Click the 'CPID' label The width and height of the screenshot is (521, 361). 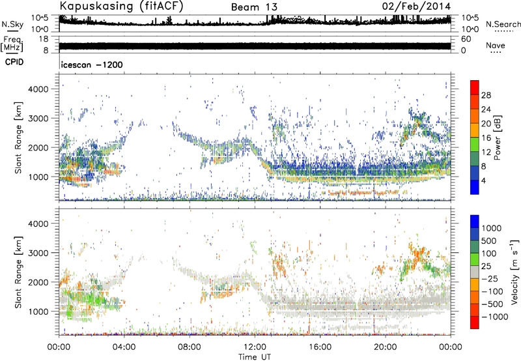point(14,62)
